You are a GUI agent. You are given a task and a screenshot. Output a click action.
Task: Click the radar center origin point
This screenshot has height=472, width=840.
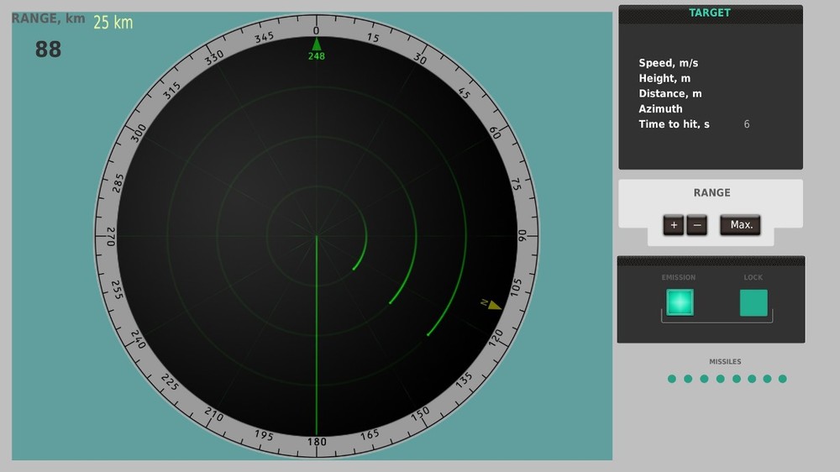[x=317, y=236]
